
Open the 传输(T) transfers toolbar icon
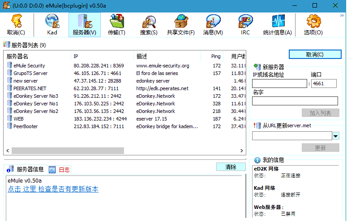pyautogui.click(x=117, y=21)
